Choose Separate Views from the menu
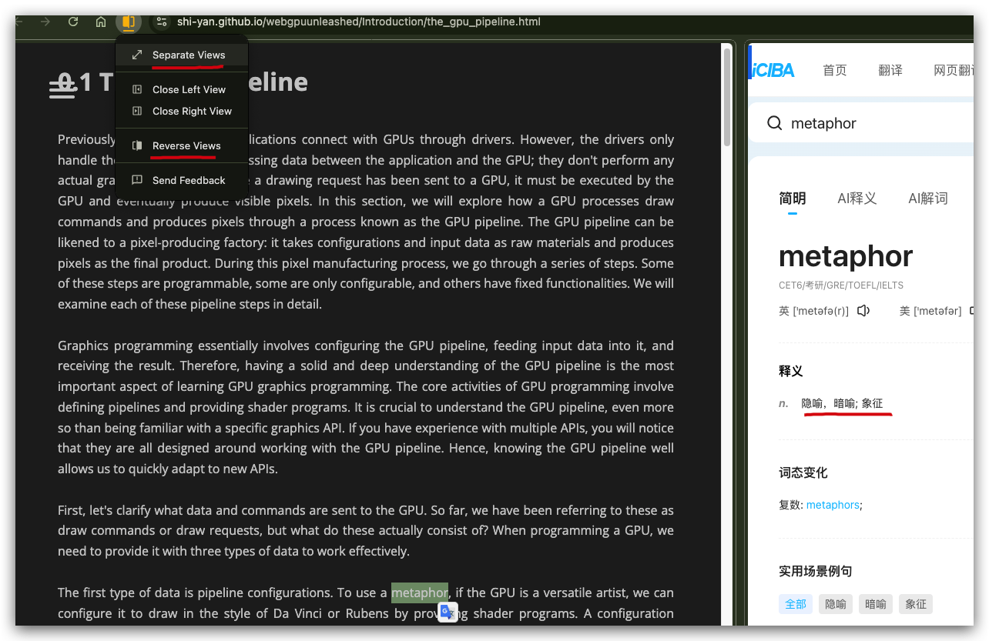989x641 pixels. coord(182,55)
